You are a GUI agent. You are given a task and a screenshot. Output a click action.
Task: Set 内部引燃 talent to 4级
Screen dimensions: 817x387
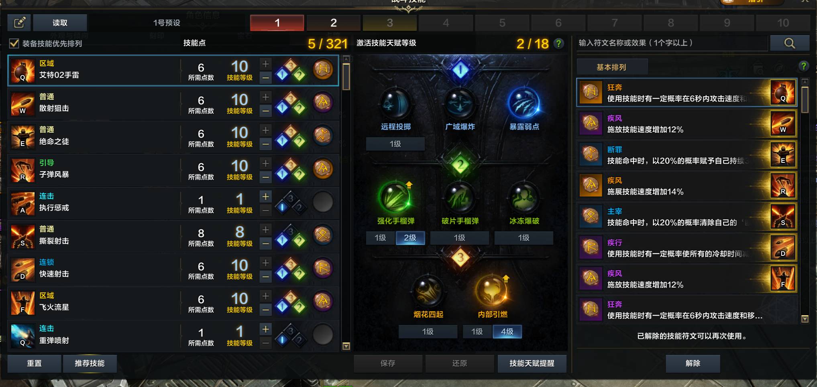(507, 332)
